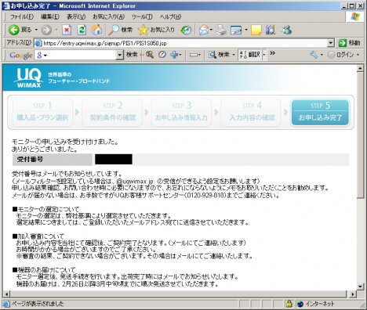Image resolution: width=367 pixels, height=310 pixels.
Task: Click the STEP 2 契約条件の確認 box
Action: (112, 113)
